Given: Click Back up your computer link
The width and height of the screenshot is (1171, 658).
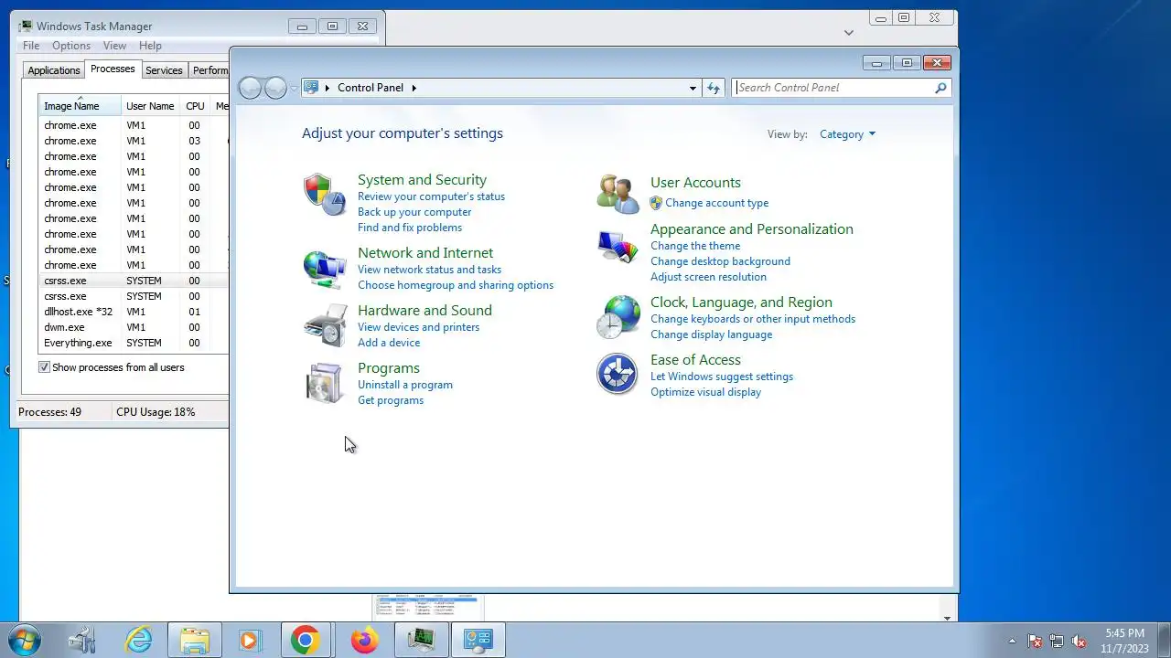Looking at the screenshot, I should pyautogui.click(x=414, y=212).
